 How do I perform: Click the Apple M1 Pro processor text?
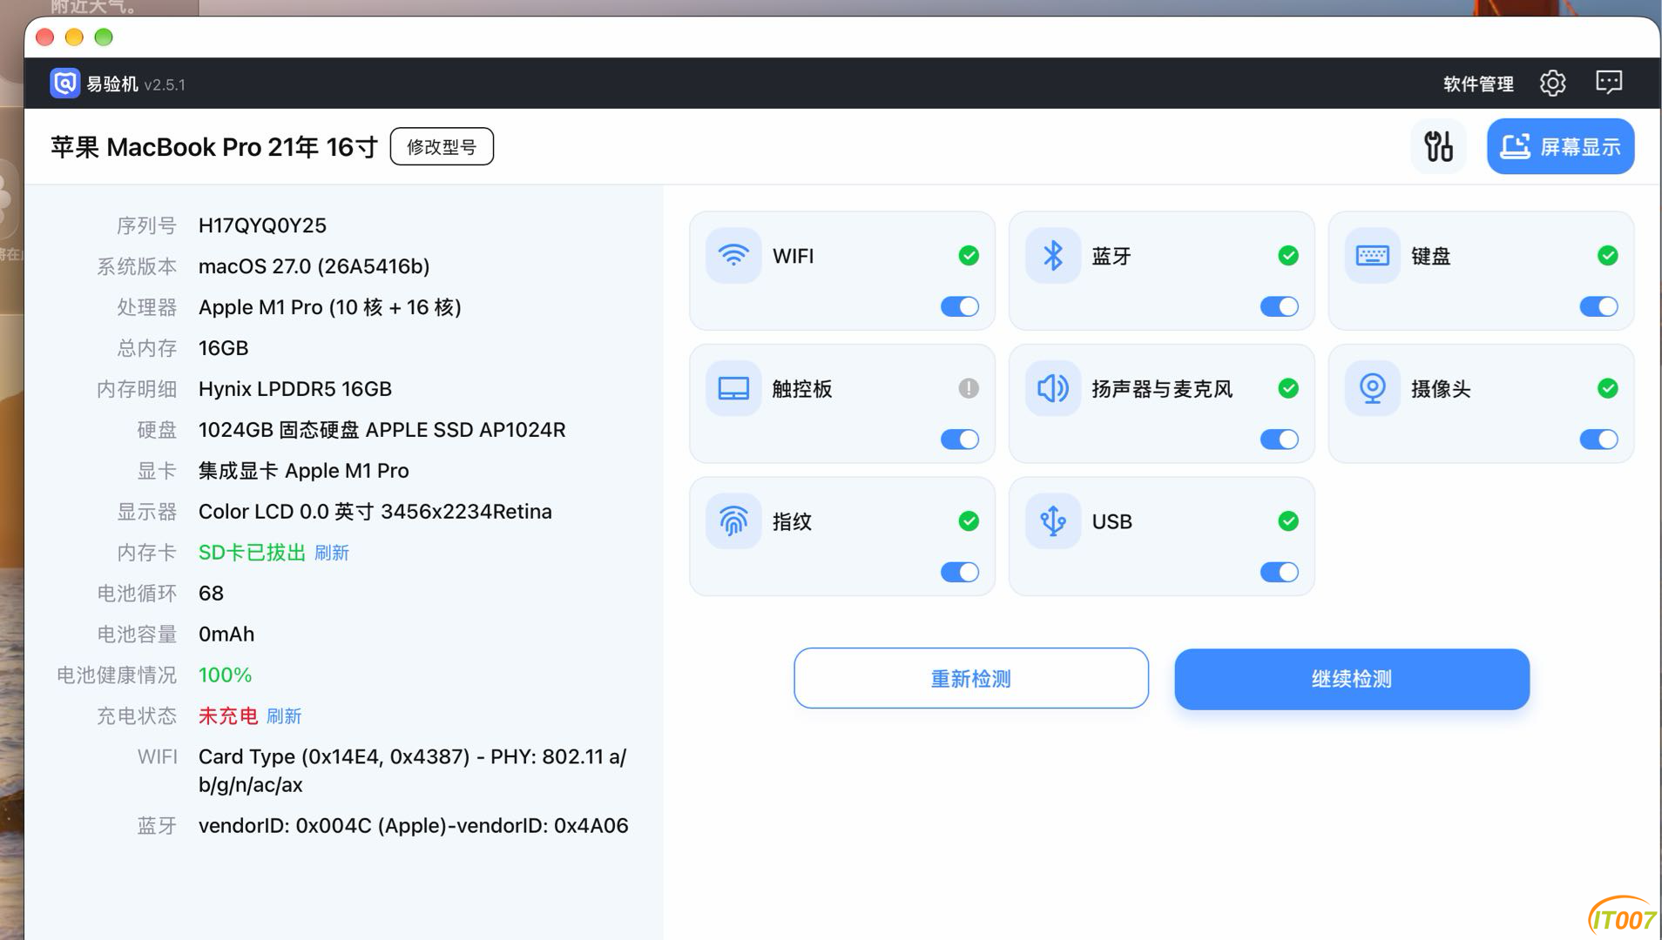pos(329,307)
